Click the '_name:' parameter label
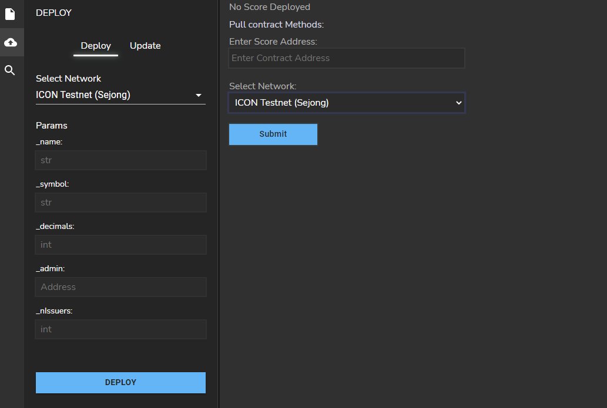Image resolution: width=607 pixels, height=408 pixels. [x=49, y=142]
